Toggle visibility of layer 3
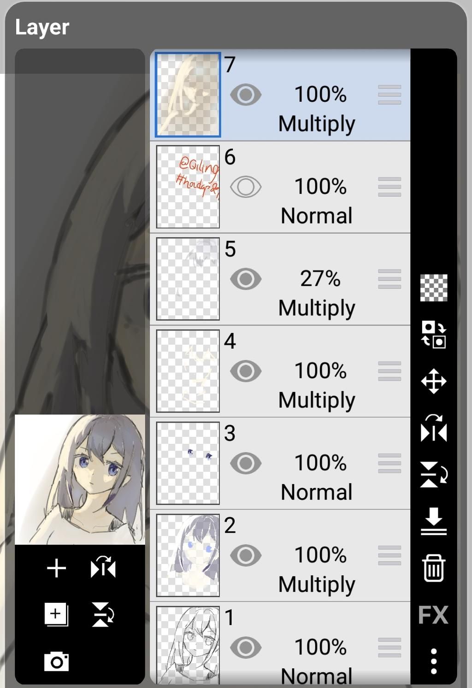472x688 pixels. [x=246, y=464]
